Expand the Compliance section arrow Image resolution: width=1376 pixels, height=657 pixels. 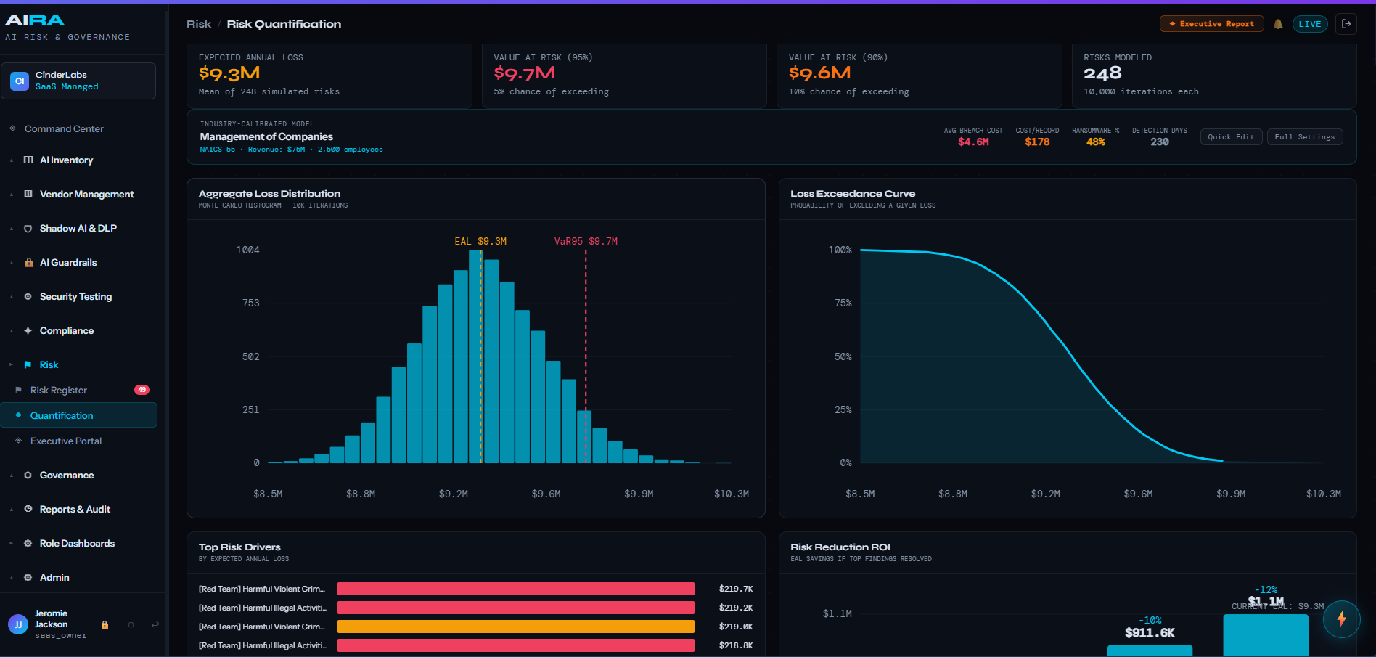click(12, 331)
